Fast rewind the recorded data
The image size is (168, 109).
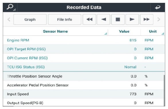pos(89,19)
